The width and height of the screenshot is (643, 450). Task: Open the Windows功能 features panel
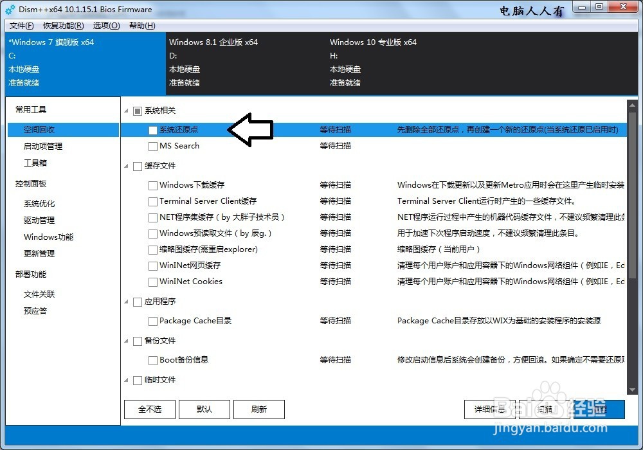pos(47,237)
